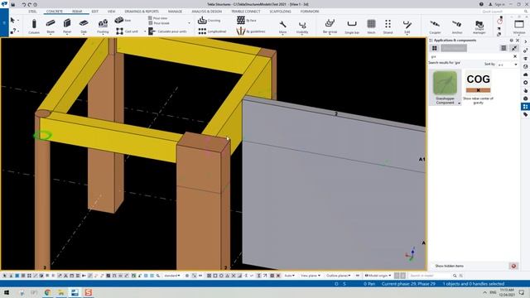Click the active Applications & components side pane icon
Image resolution: width=530 pixels, height=298 pixels.
[525, 107]
